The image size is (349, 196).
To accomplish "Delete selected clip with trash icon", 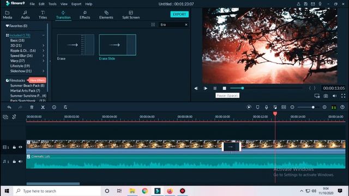I will pos(32,107).
